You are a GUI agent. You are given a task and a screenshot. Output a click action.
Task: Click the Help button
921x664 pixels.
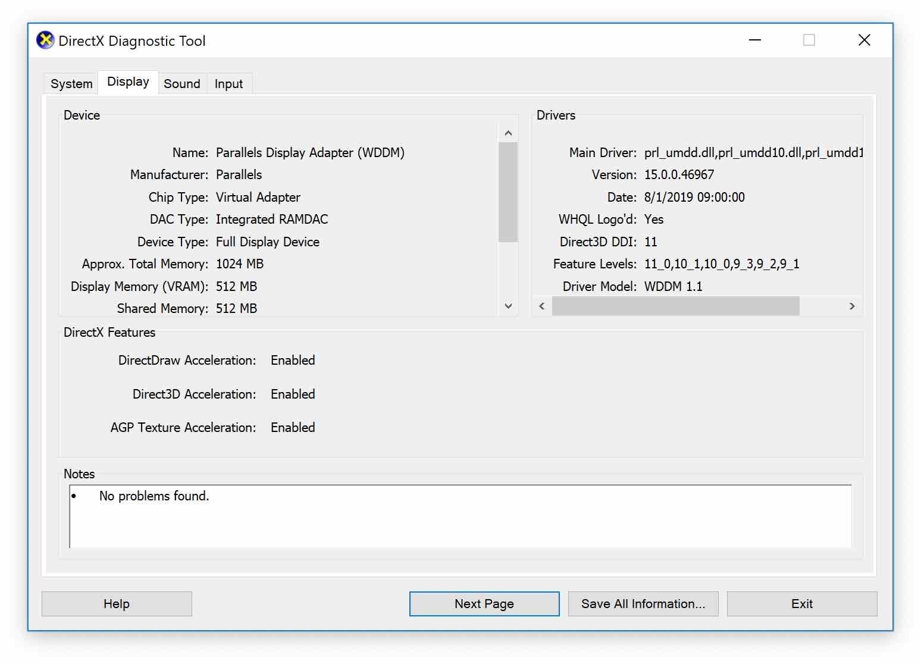[x=117, y=604]
